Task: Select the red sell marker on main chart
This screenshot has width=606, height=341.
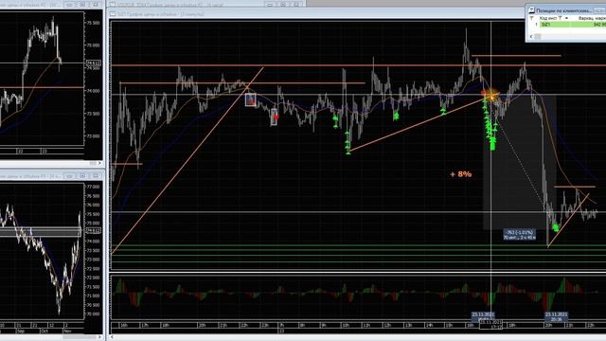Action: tap(276, 117)
